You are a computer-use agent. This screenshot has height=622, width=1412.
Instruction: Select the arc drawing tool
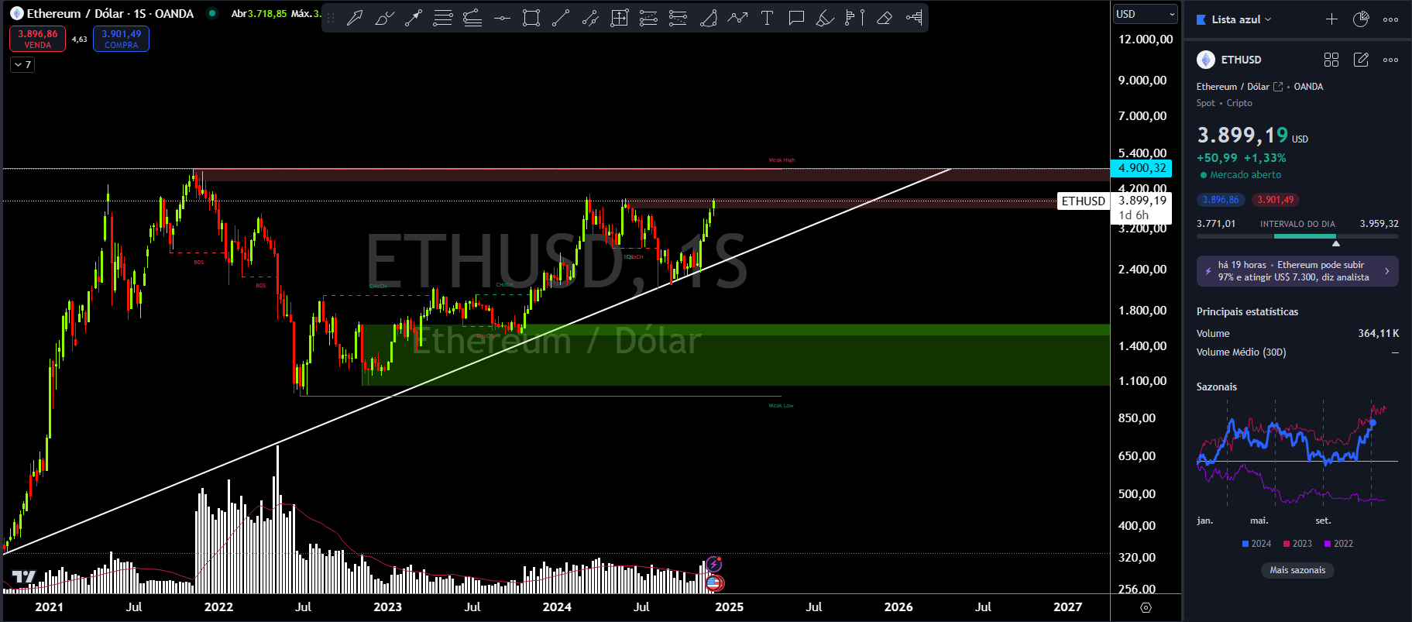point(708,18)
